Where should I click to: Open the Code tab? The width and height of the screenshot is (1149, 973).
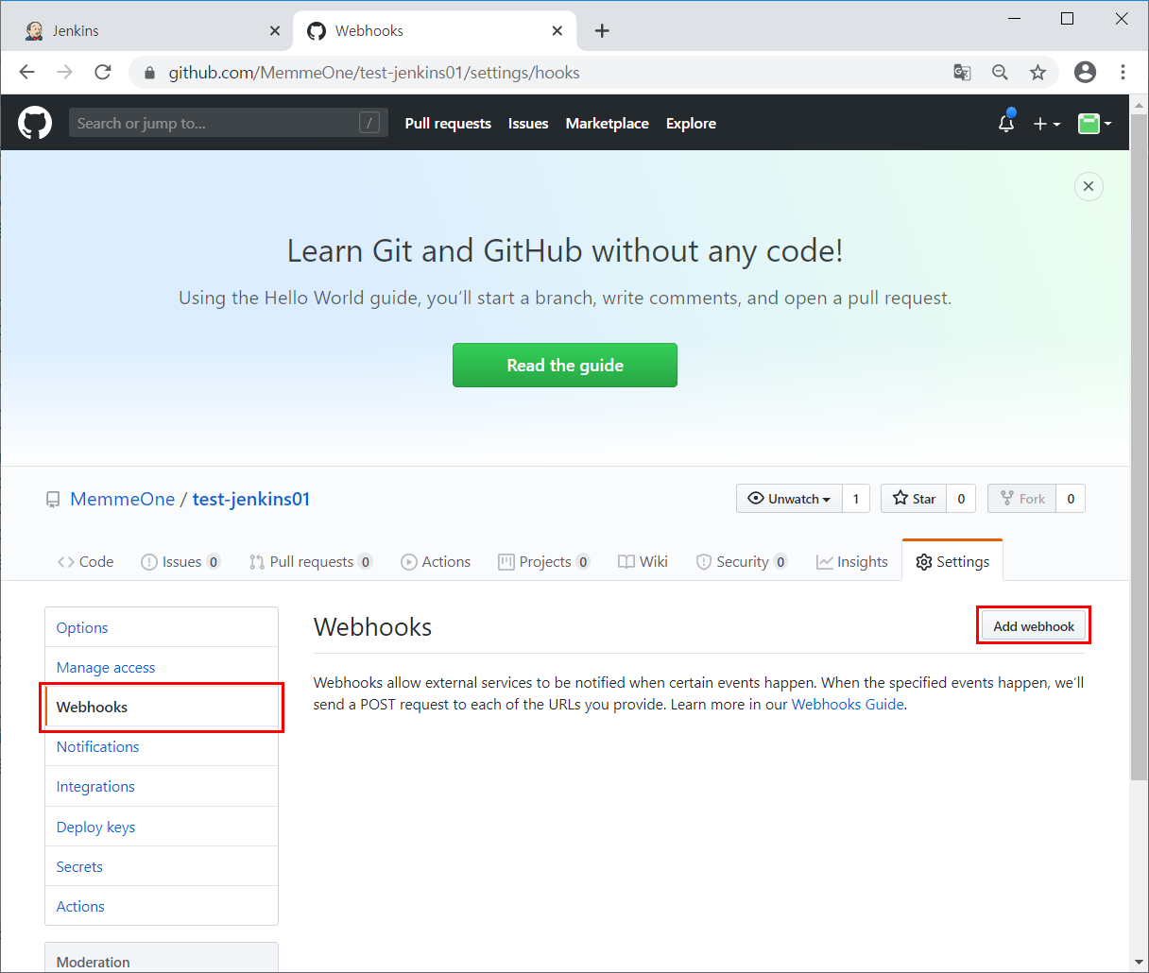click(x=85, y=561)
